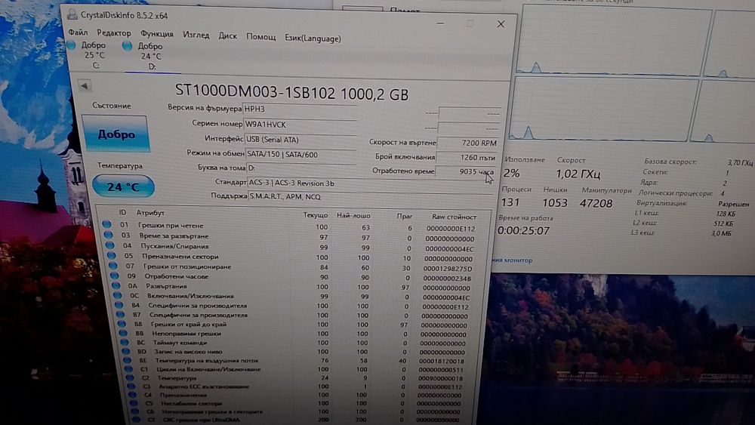Click status circle for BB Непоправими грешки
Screen dimensions: 755x425
(123, 333)
